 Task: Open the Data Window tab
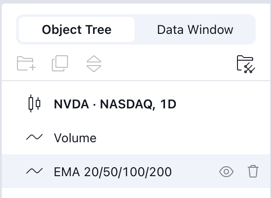(x=195, y=30)
